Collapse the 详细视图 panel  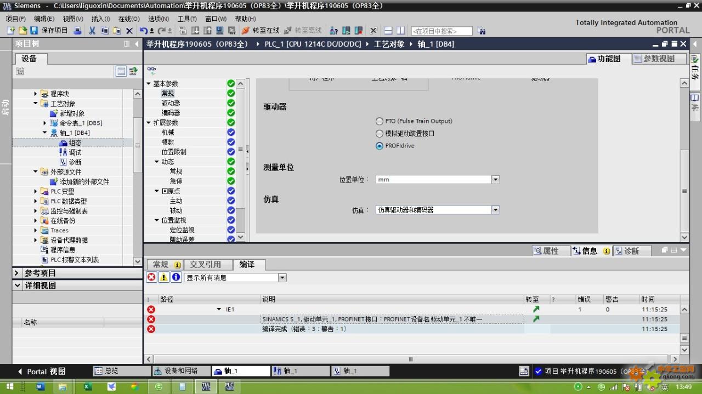18,285
